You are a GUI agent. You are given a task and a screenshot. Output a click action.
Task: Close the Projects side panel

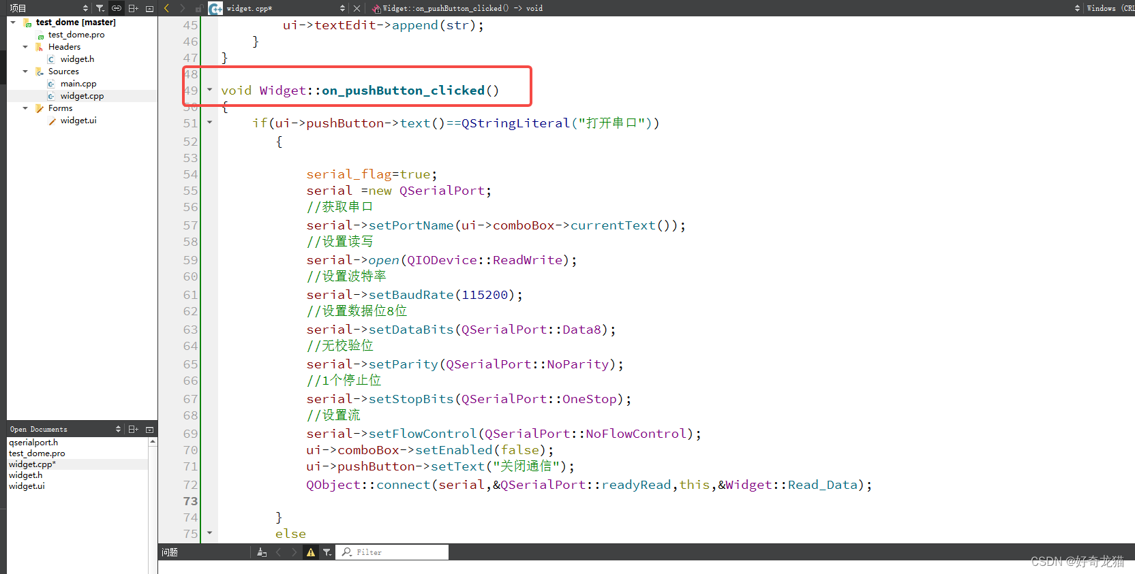click(149, 8)
